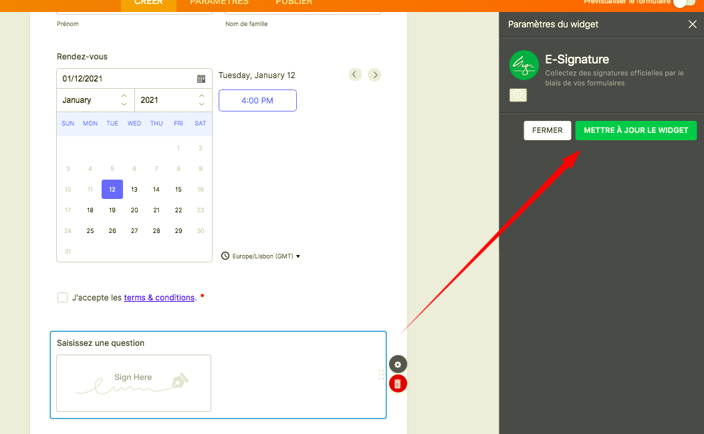Delete the signature widget with trash icon
Image resolution: width=704 pixels, height=434 pixels.
coord(398,384)
